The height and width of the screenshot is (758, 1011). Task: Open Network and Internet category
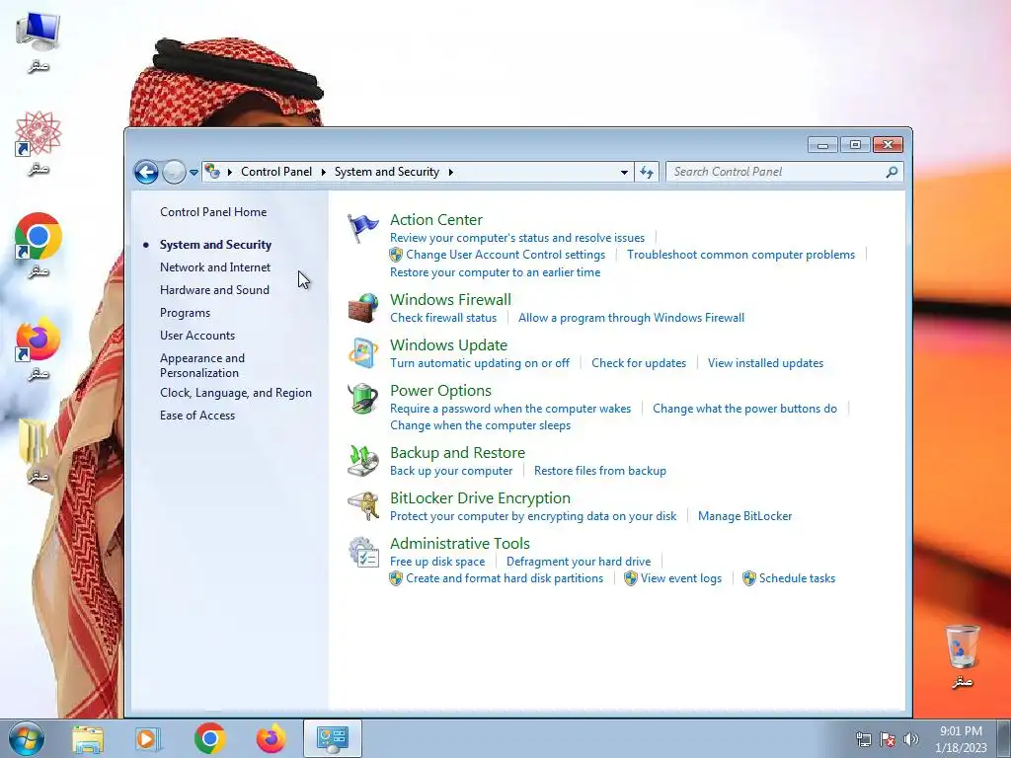click(x=215, y=267)
